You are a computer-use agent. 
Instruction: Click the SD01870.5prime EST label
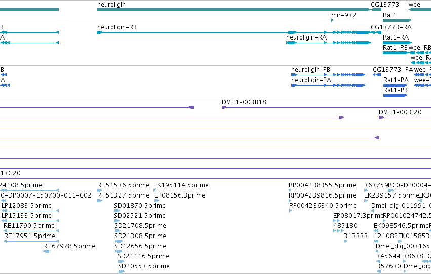tap(140, 206)
